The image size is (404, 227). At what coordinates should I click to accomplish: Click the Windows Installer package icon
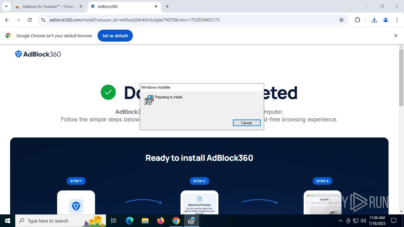click(x=149, y=100)
